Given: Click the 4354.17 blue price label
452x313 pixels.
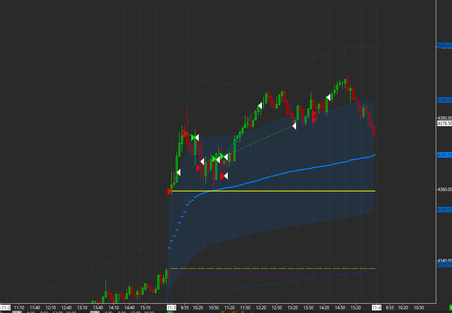Looking at the screenshot, I should click(444, 209).
